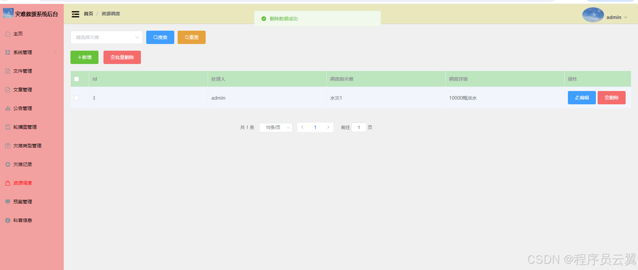Open the 请选择灾难 dropdown
638x270 pixels.
107,37
